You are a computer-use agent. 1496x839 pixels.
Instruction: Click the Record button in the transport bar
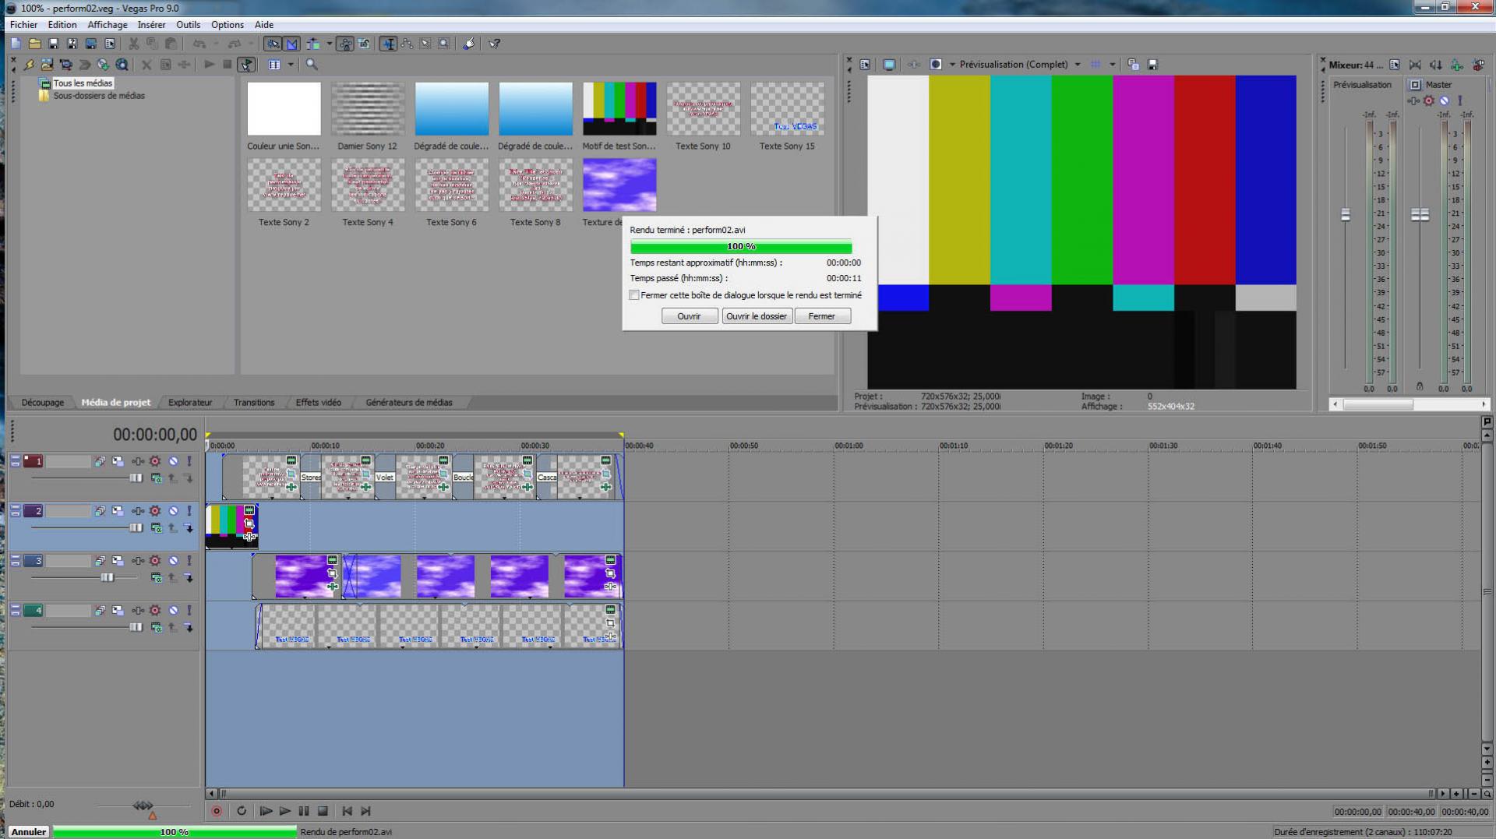coord(217,811)
